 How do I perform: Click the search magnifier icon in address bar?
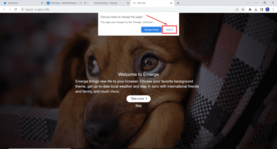23,9
